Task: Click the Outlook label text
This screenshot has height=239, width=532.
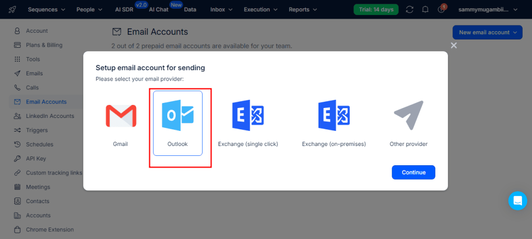Action: click(178, 144)
